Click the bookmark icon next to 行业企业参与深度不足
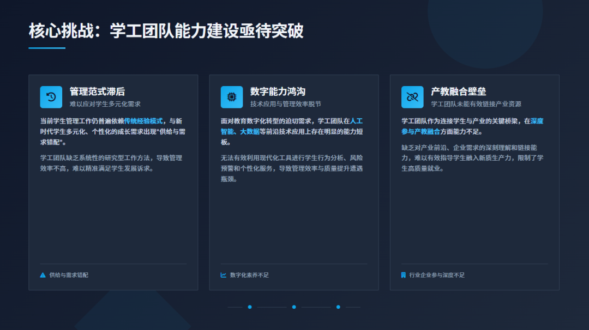Viewport: 589px width, 330px height. (404, 275)
